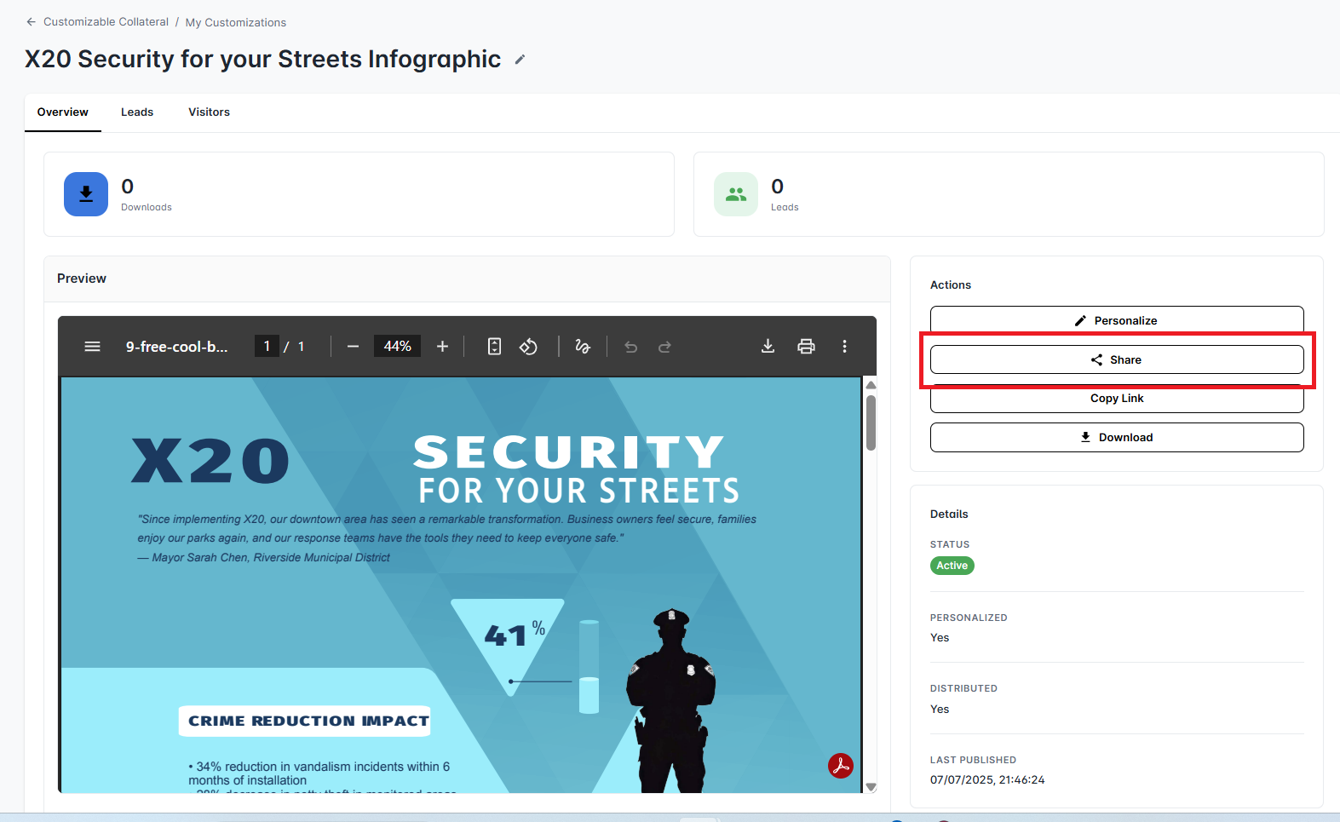Open the PDF viewer three-dot more options menu
Image resolution: width=1340 pixels, height=822 pixels.
click(844, 347)
